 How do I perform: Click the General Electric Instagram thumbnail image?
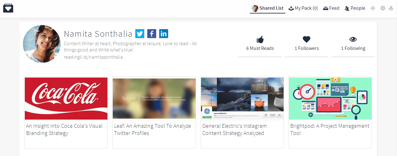point(242,99)
